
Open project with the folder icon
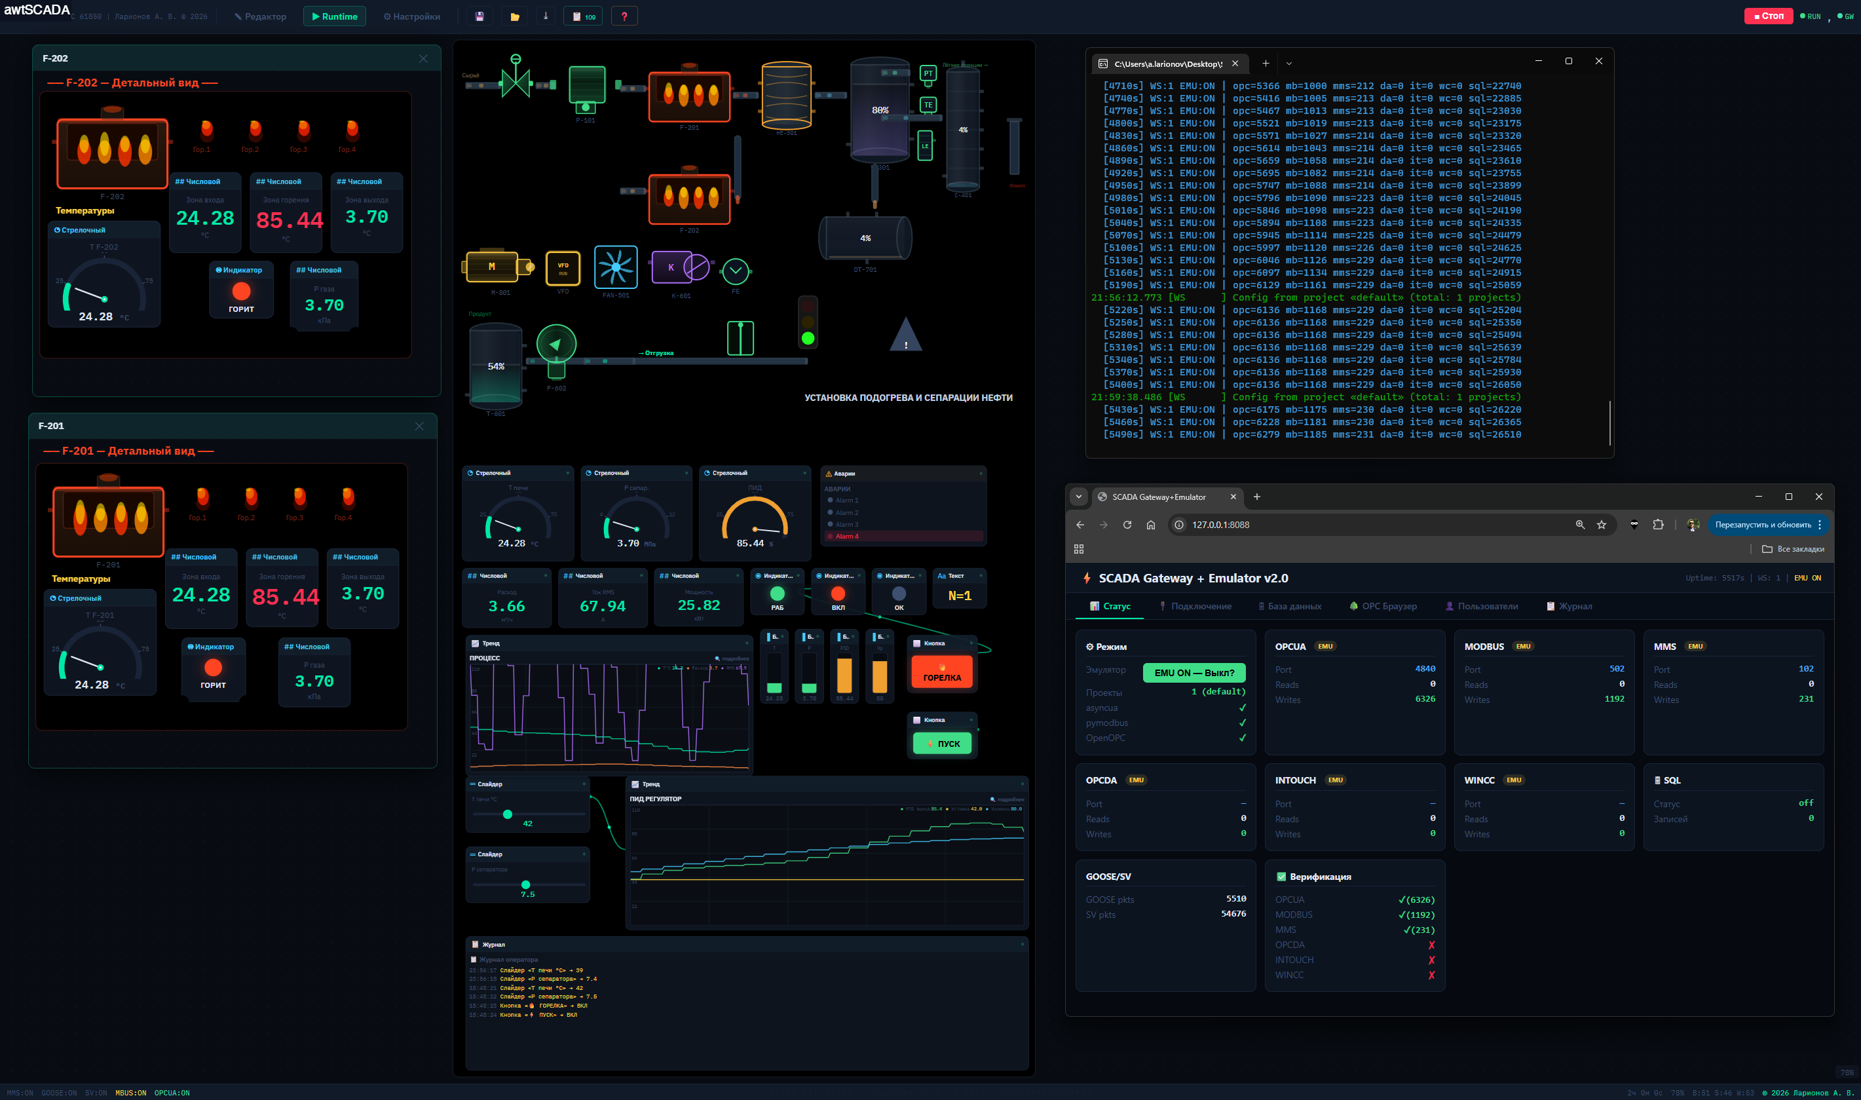click(x=514, y=16)
